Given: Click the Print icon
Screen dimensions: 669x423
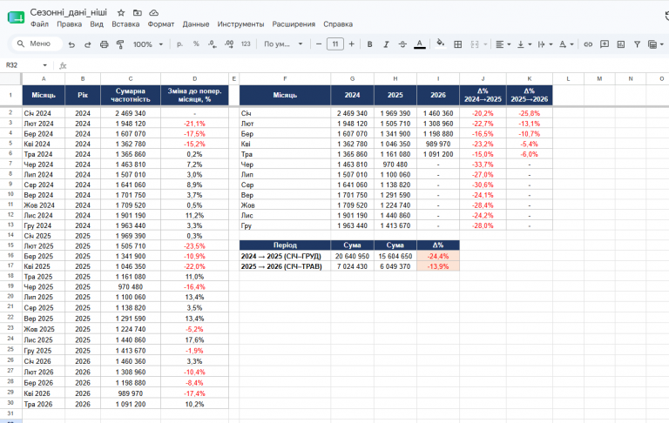Looking at the screenshot, I should tap(105, 44).
